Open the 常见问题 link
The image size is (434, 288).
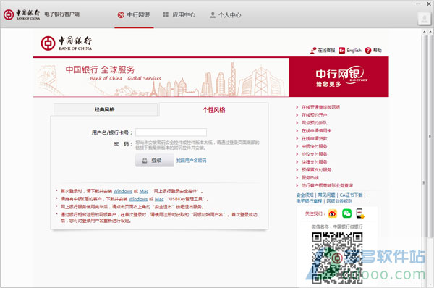click(x=326, y=195)
